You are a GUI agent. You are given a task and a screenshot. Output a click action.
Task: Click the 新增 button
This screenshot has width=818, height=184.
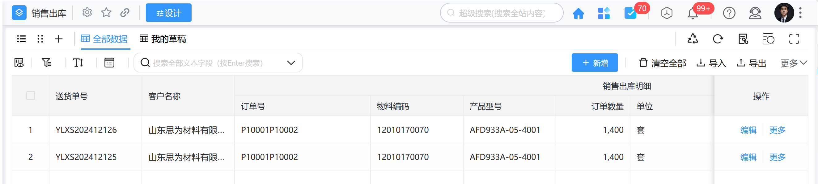[x=595, y=63]
